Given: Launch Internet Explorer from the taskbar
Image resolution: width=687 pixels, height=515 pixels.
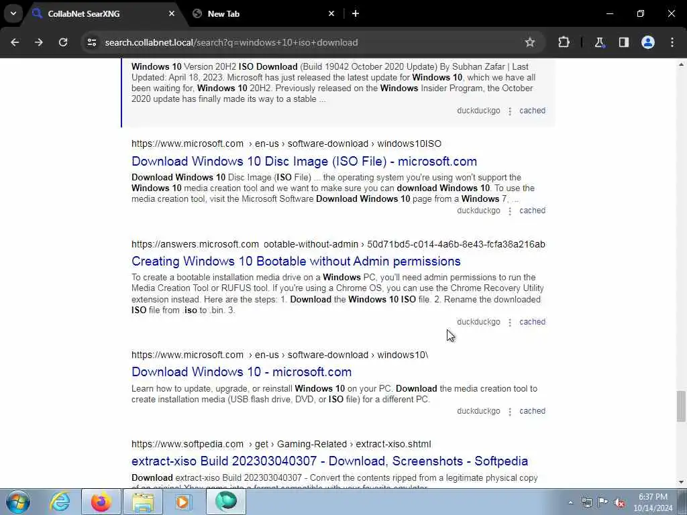Looking at the screenshot, I should point(60,502).
